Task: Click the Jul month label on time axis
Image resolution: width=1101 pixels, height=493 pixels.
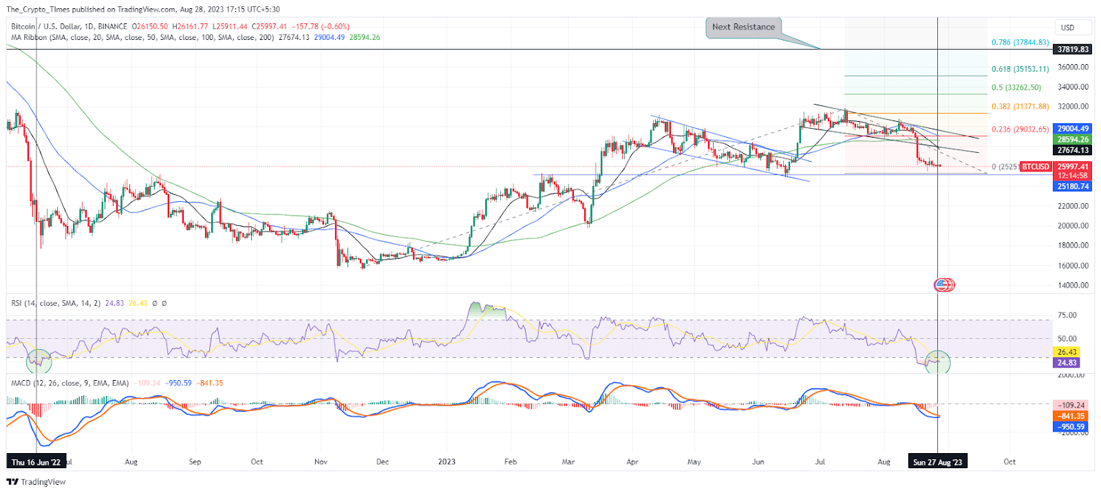Action: 820,462
